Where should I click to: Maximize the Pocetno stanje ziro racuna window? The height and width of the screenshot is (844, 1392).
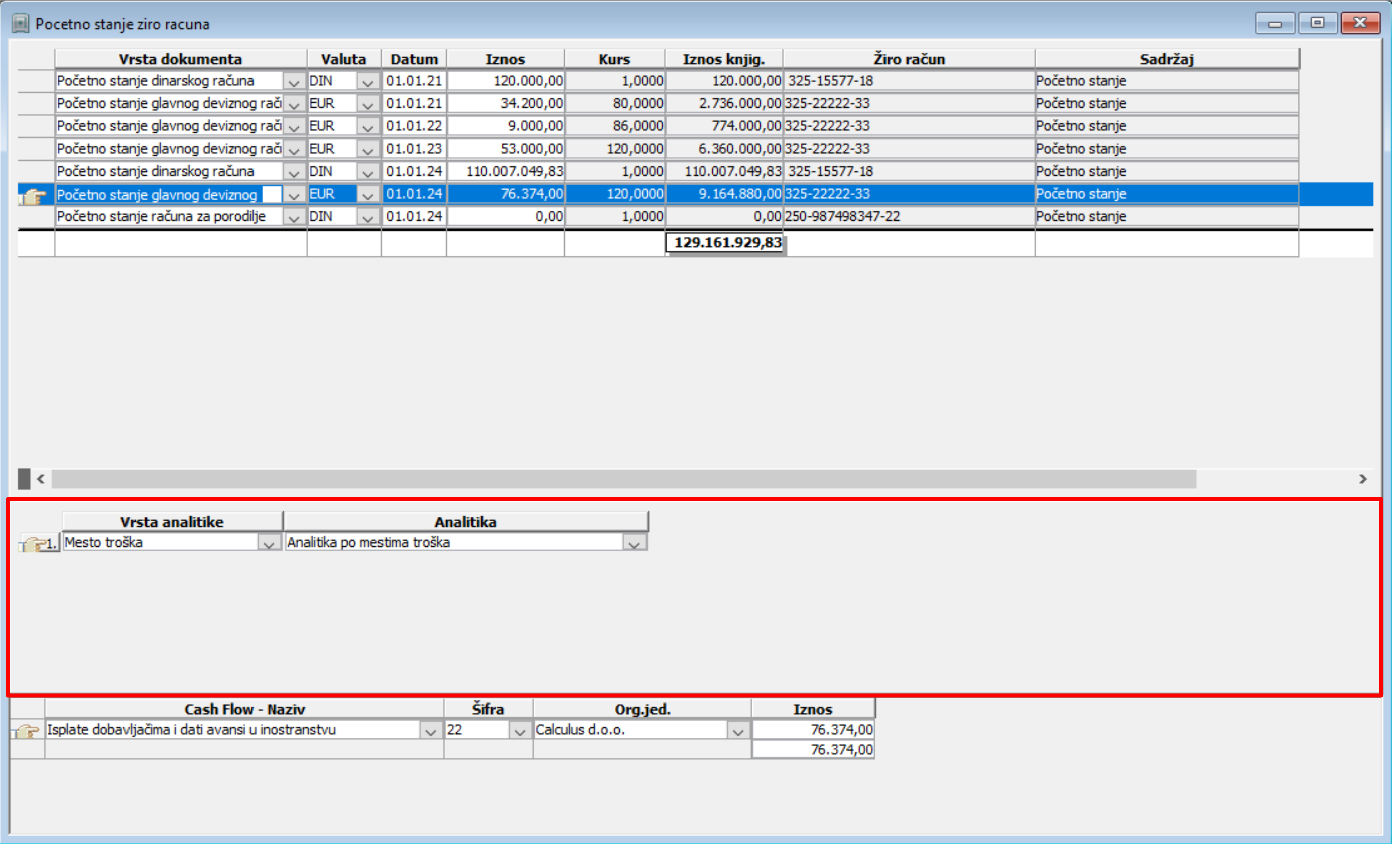(1317, 23)
